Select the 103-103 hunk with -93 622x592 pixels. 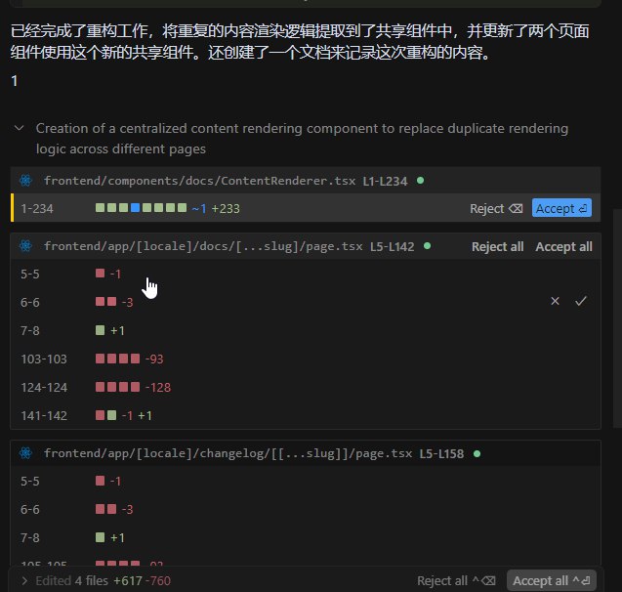click(306, 359)
